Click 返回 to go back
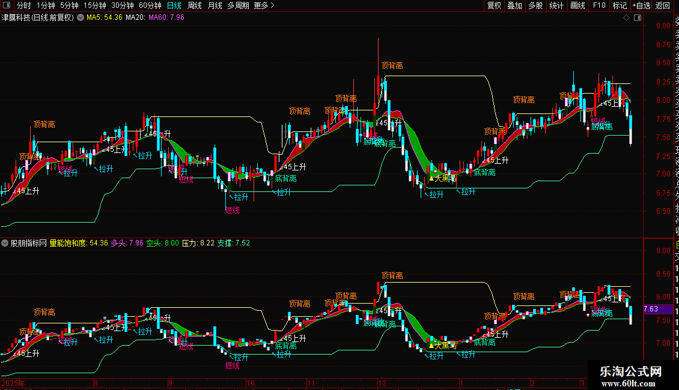Screen dimensions: 679x390 tap(663, 5)
